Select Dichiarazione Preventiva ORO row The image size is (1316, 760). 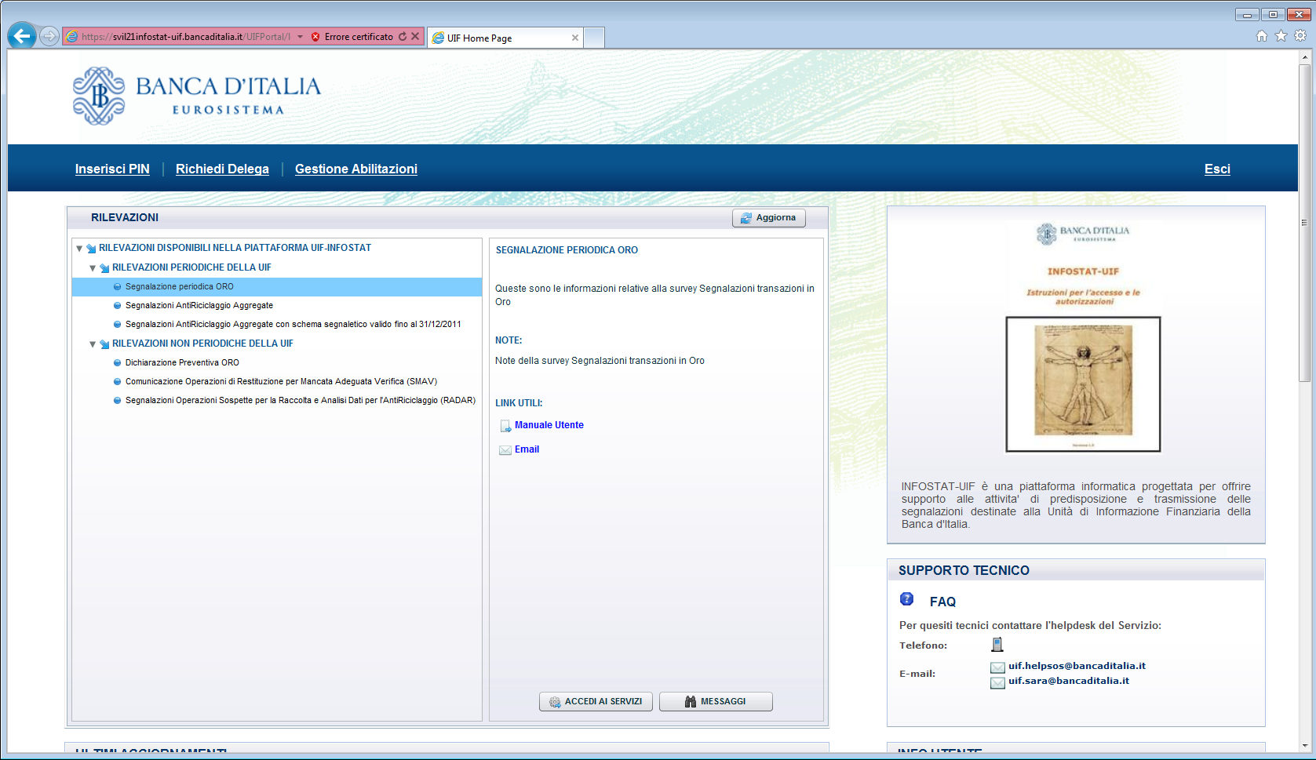pos(277,363)
